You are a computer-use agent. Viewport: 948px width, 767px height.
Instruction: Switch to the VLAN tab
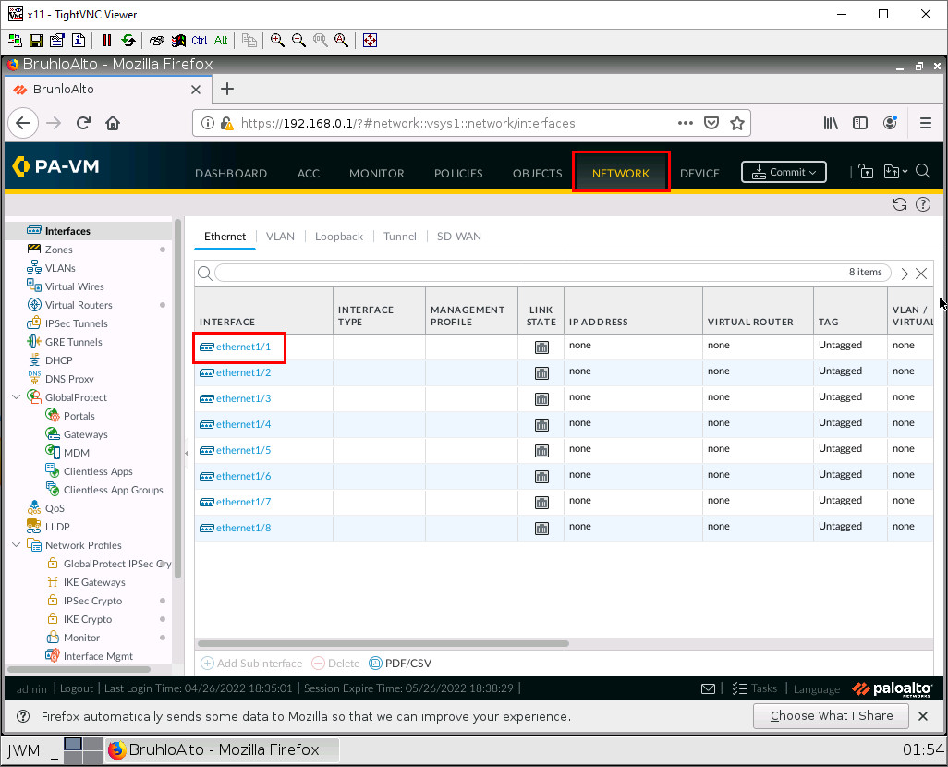(280, 236)
